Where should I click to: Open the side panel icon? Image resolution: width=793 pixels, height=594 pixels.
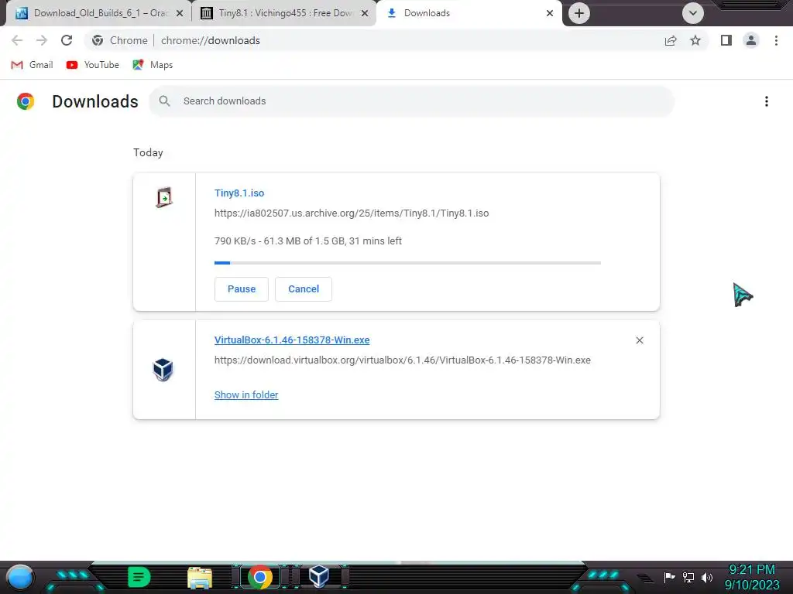click(x=726, y=40)
